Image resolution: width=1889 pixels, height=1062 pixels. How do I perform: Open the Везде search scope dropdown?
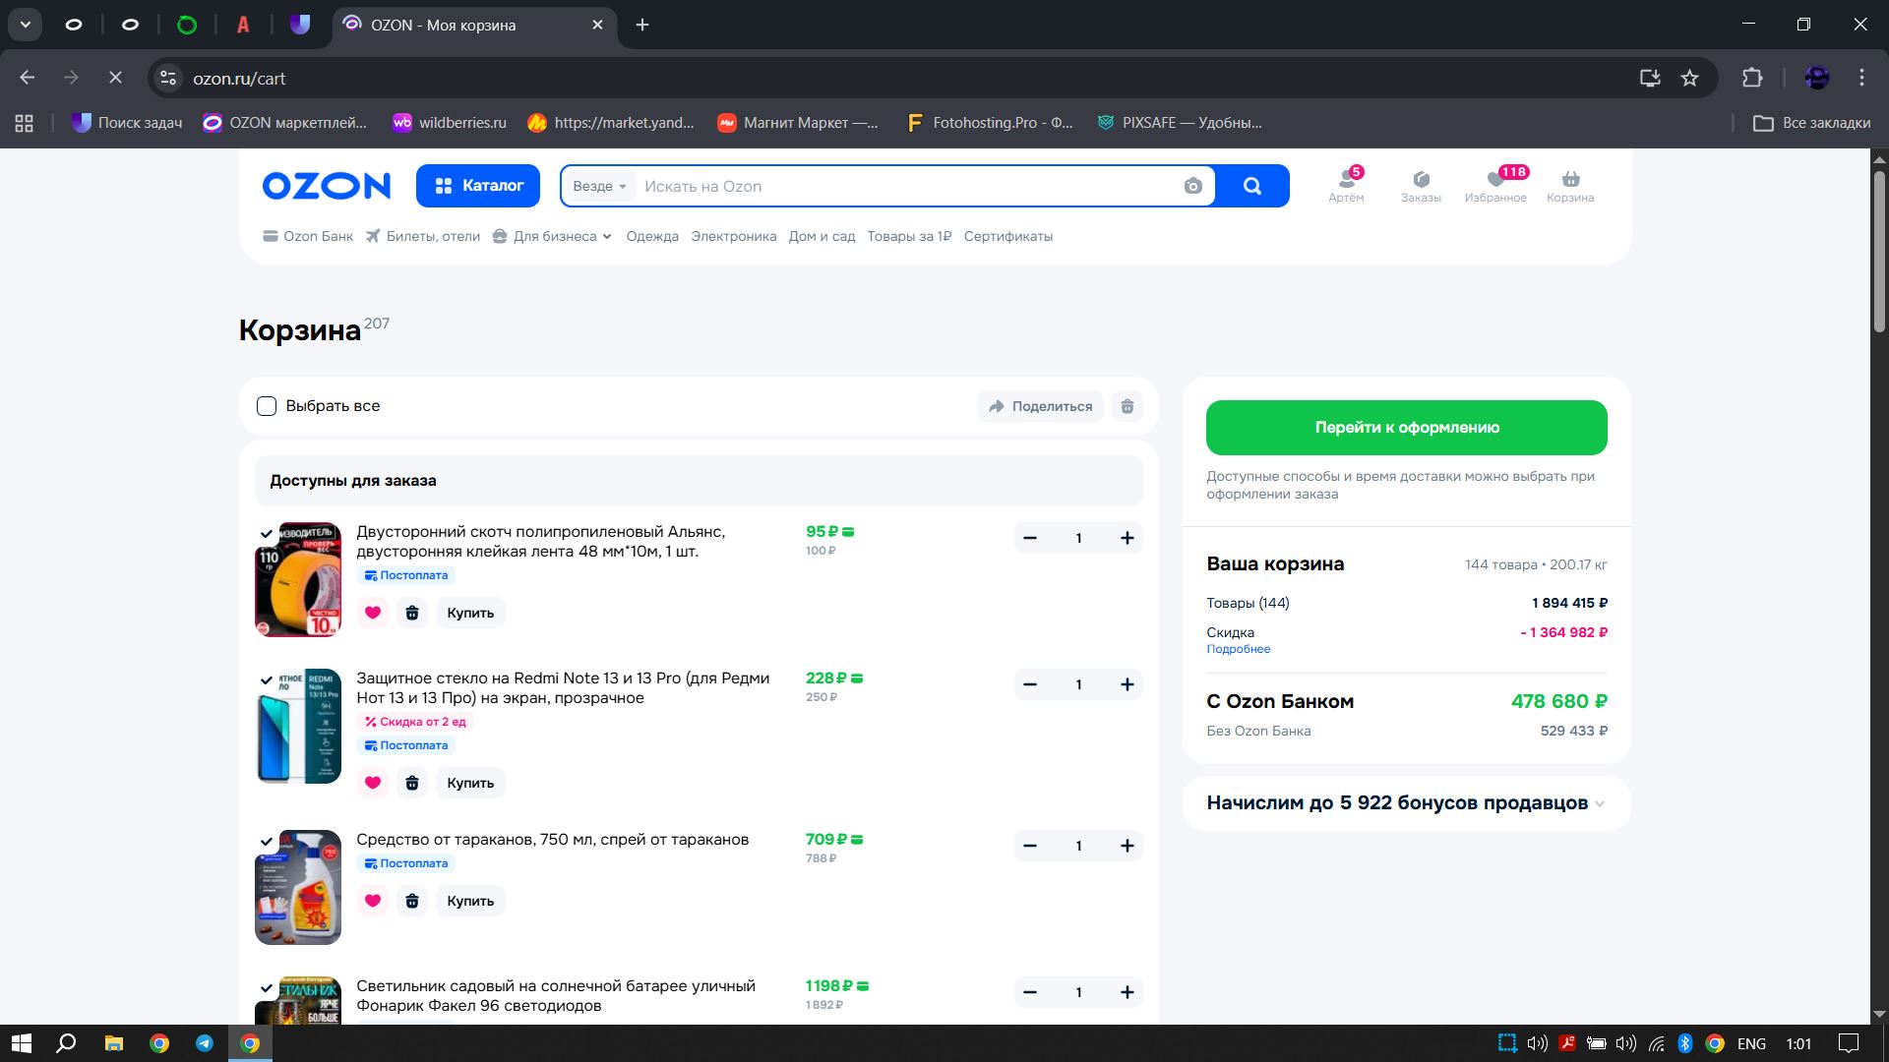pyautogui.click(x=599, y=186)
